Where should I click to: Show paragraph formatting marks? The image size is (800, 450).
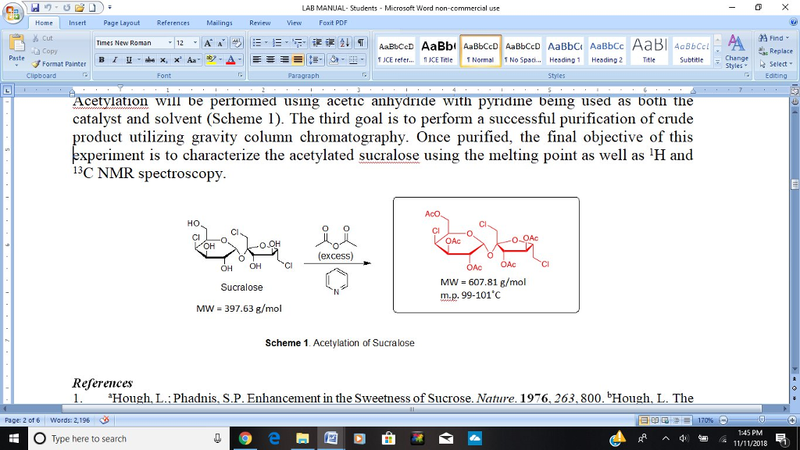click(359, 42)
